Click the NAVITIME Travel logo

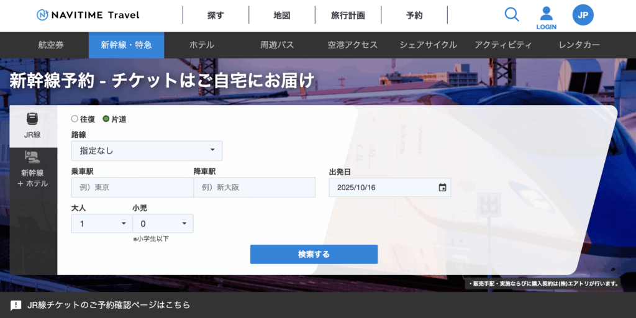[88, 15]
